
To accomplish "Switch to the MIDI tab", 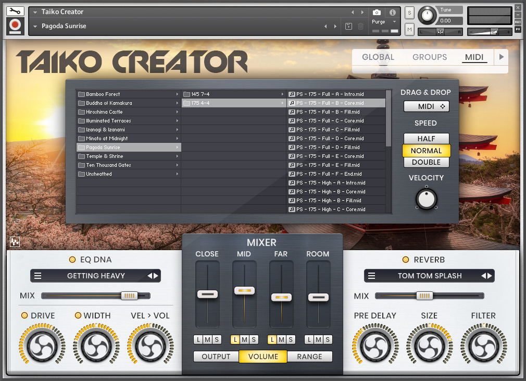I will pos(474,57).
